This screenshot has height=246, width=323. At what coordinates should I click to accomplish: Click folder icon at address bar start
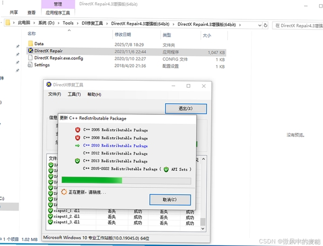(8, 22)
